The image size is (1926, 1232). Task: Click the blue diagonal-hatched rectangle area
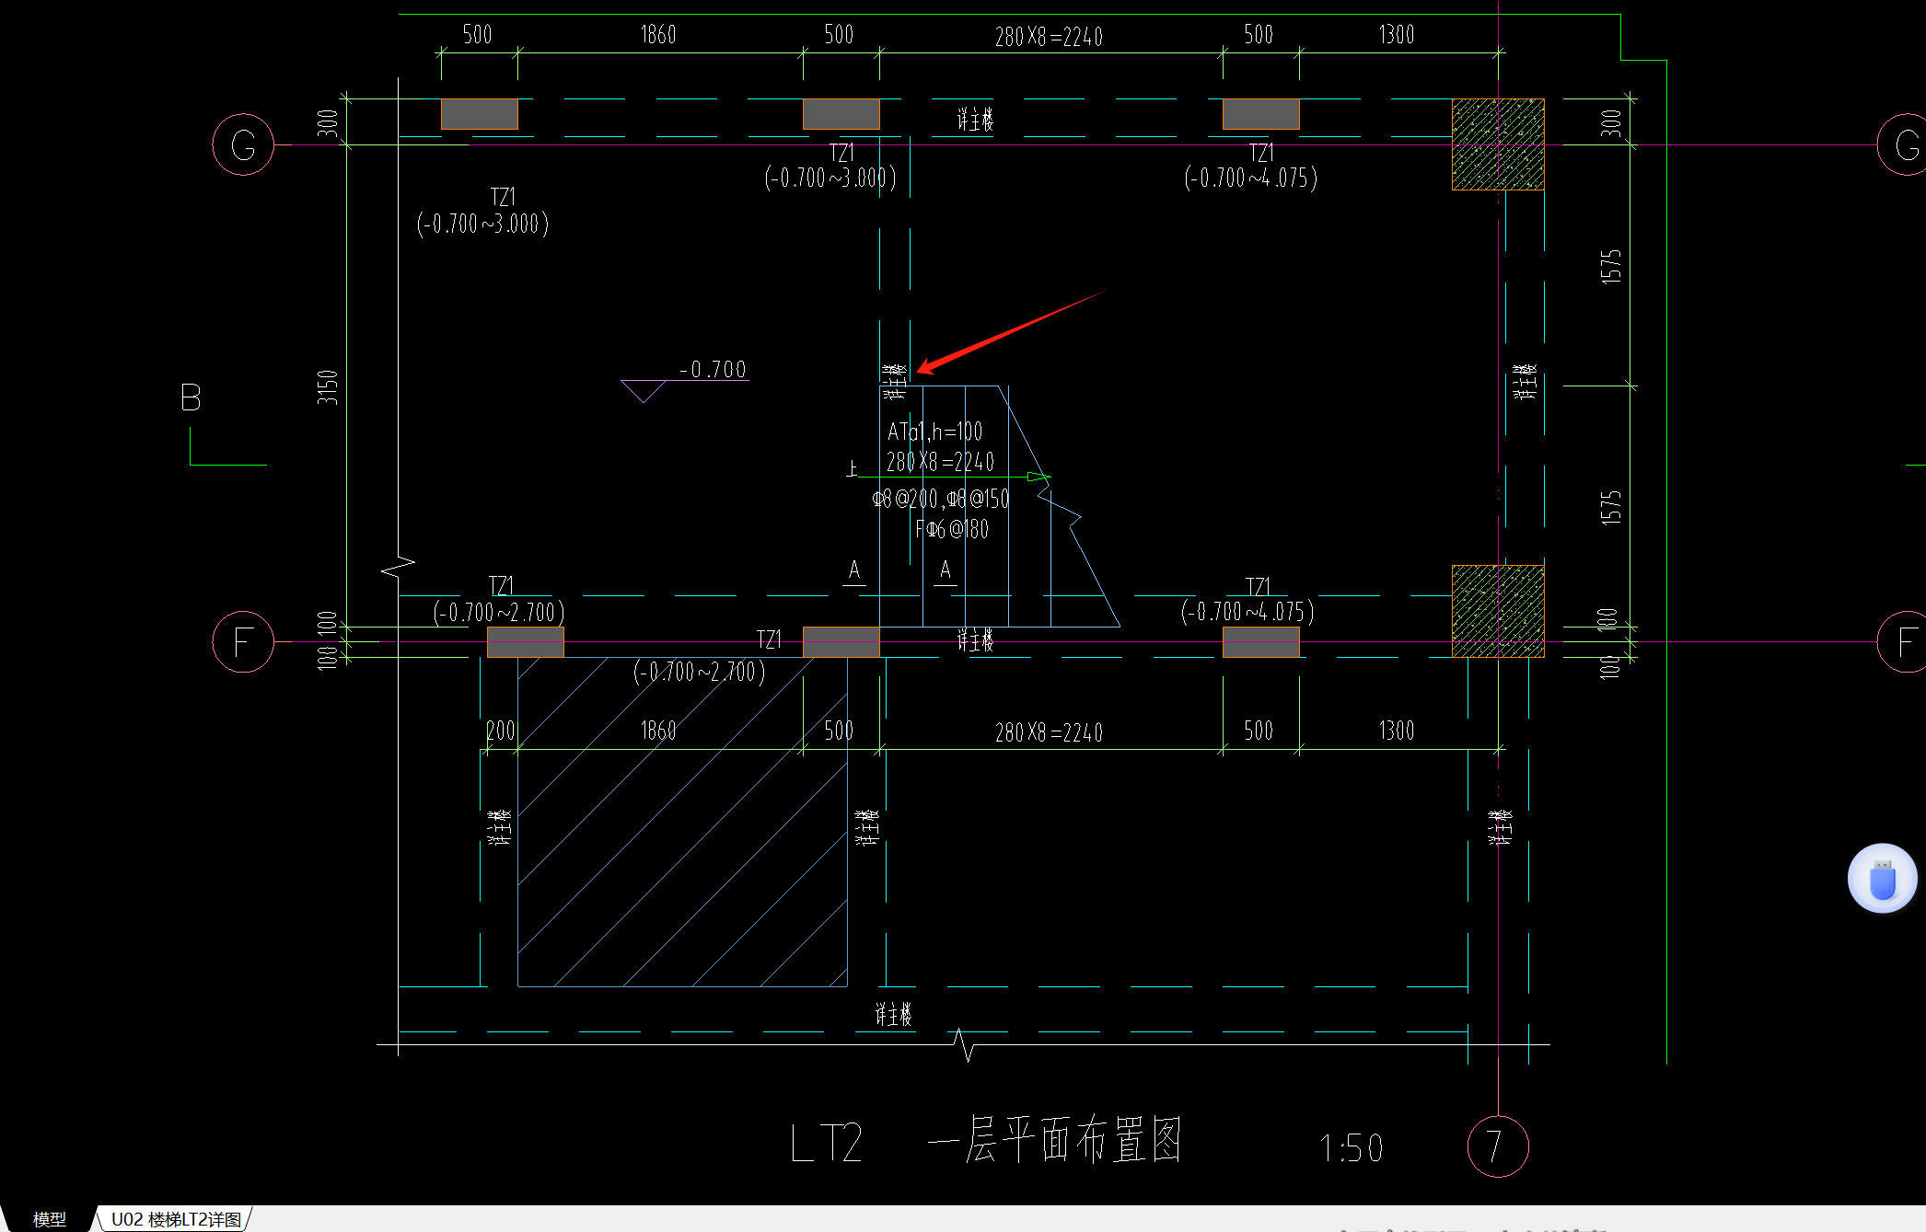(682, 822)
